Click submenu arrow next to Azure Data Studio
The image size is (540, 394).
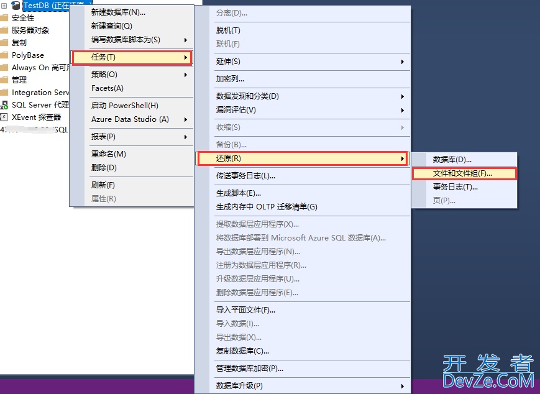[186, 119]
